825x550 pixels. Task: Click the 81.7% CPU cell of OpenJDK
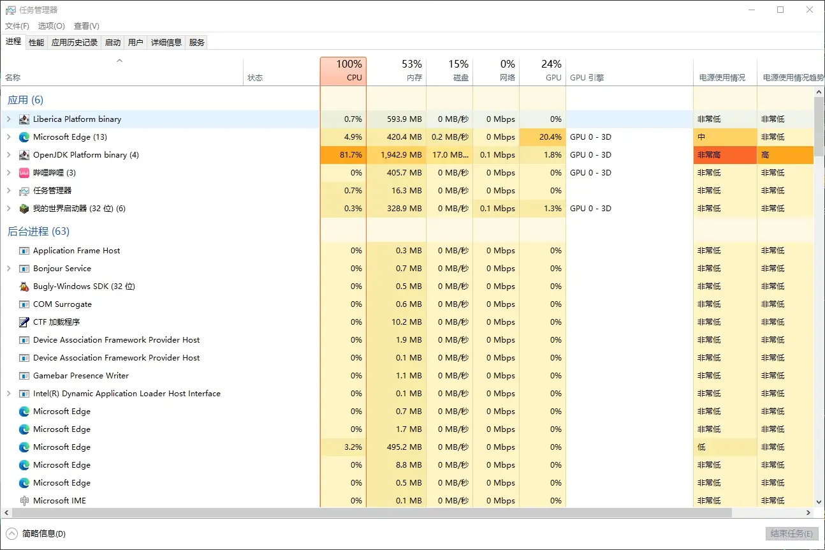point(343,155)
